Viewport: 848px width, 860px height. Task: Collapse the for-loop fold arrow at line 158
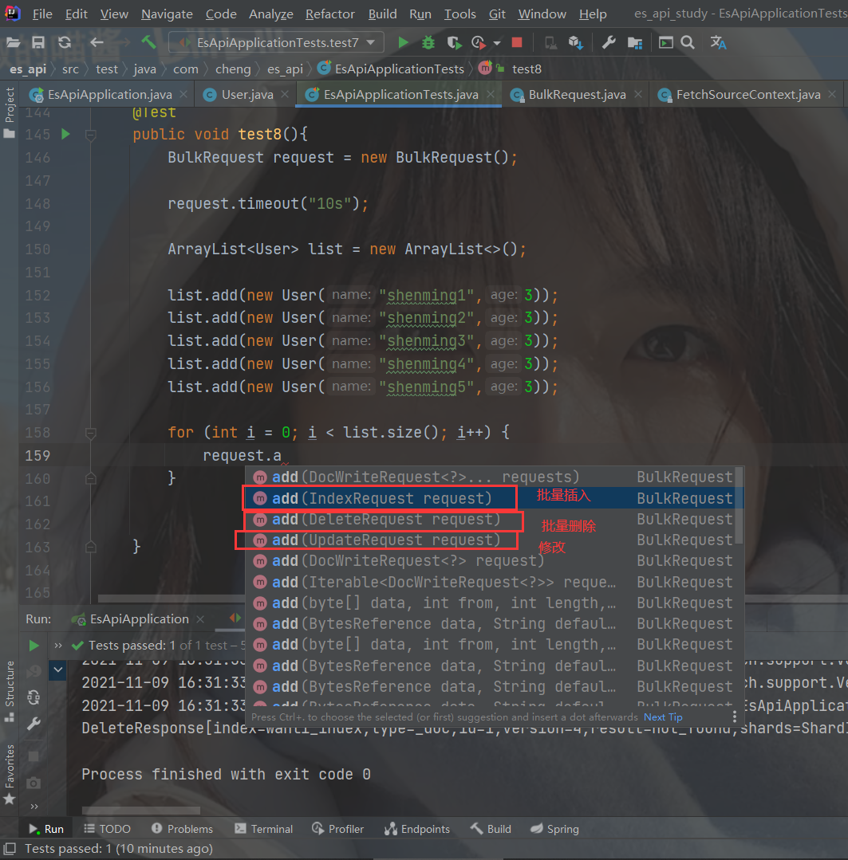point(90,432)
